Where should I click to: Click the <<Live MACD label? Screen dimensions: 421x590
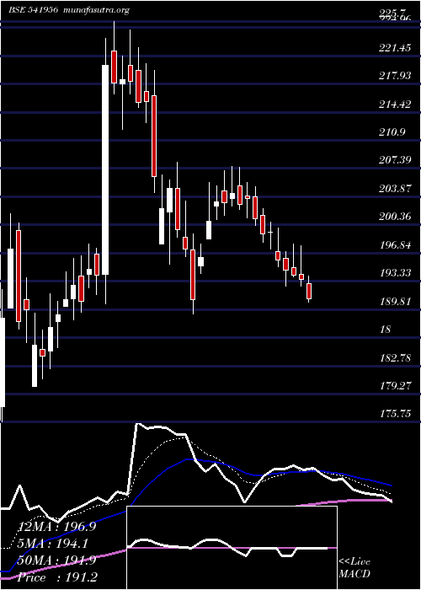pyautogui.click(x=354, y=568)
